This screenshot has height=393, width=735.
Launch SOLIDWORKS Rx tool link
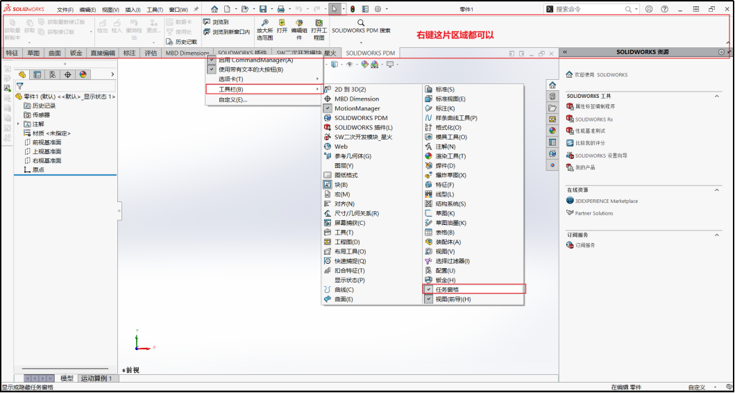click(594, 119)
